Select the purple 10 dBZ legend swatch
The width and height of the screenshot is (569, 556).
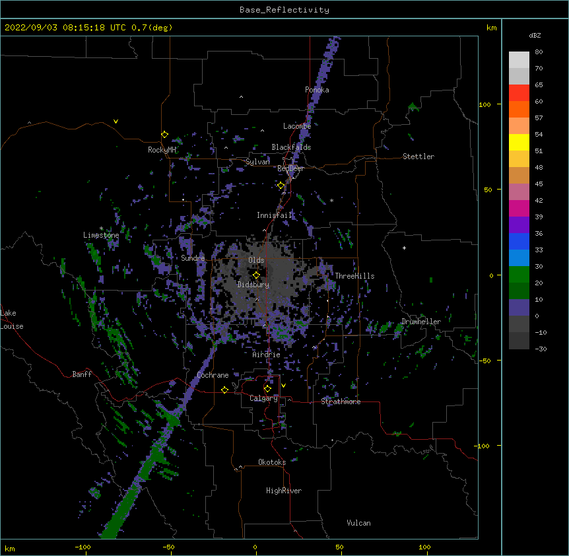pyautogui.click(x=519, y=308)
